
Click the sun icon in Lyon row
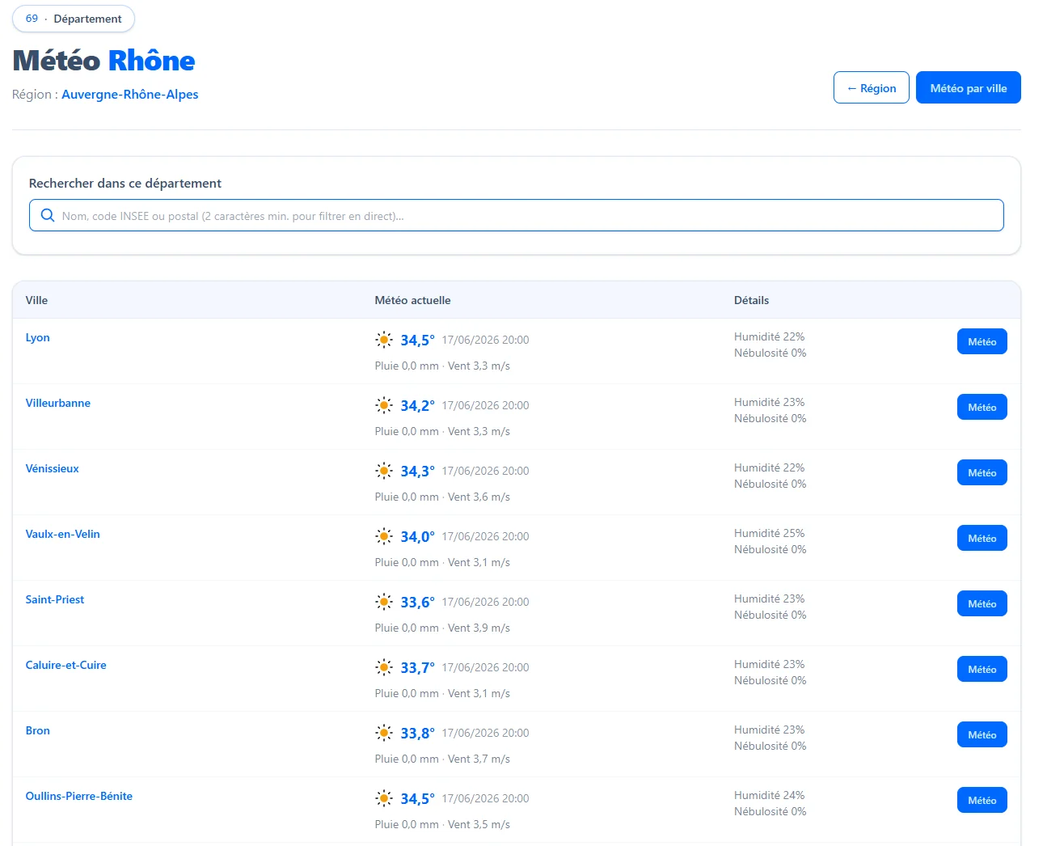tap(384, 340)
